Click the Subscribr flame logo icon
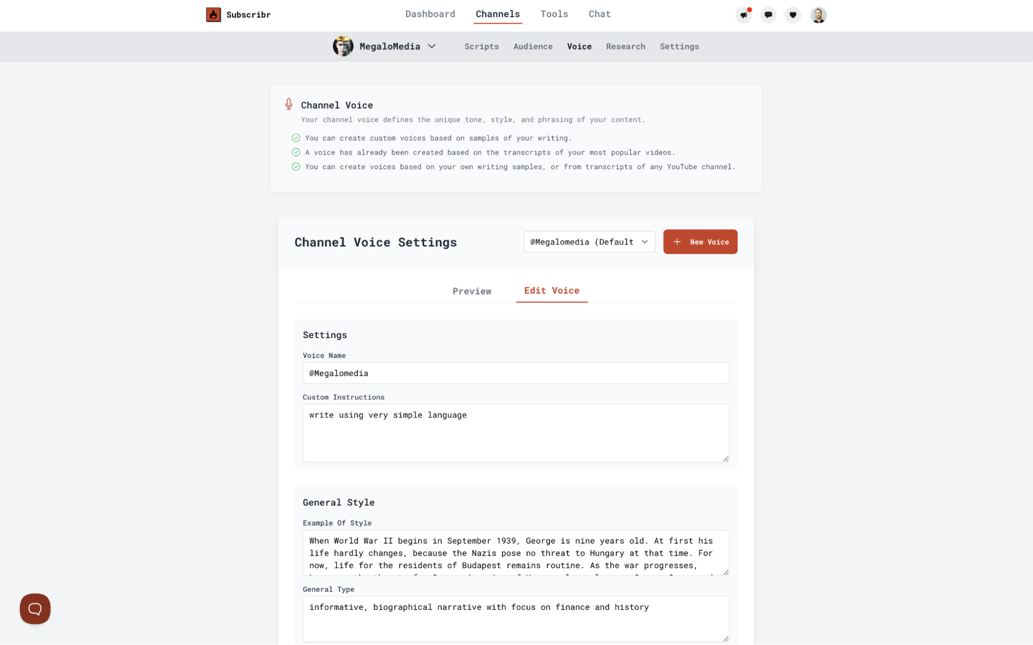Screen dimensions: 1033x645 [213, 14]
